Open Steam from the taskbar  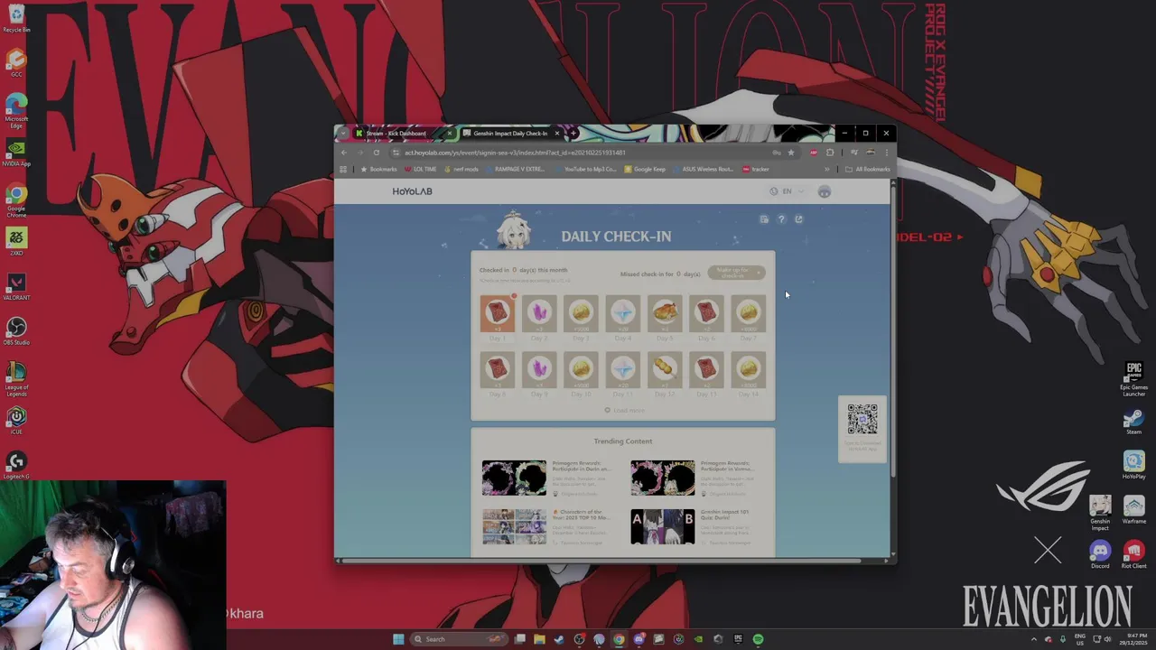coord(559,639)
